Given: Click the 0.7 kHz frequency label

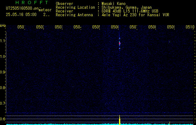Looking at the screenshot, I should (2, 103).
